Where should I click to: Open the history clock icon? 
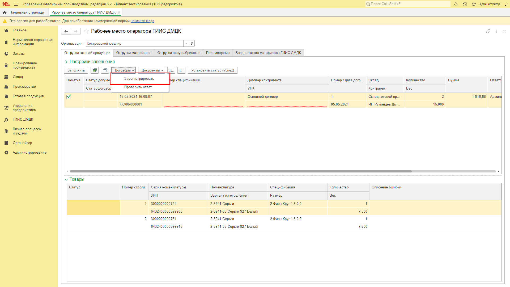[465, 4]
